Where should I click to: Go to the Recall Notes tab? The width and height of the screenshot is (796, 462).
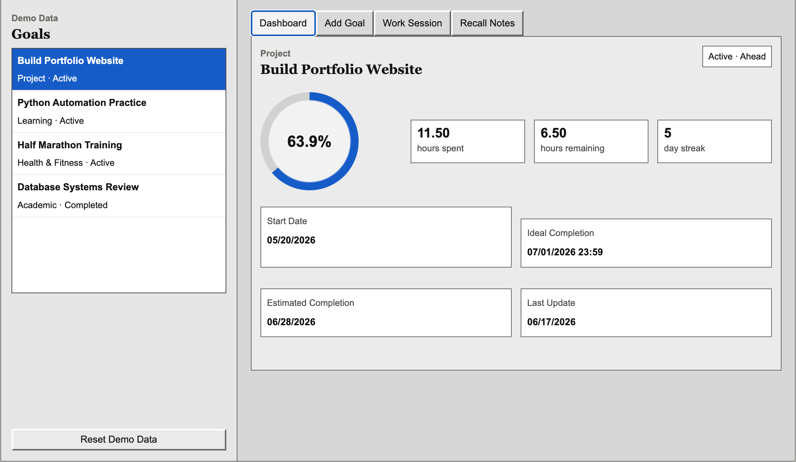[487, 23]
